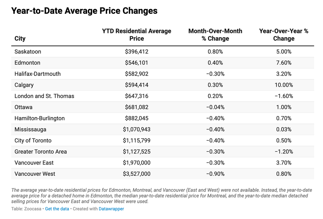Select the London and St. Thomas cell
Screen dimensions: 323x219
[x=44, y=96]
